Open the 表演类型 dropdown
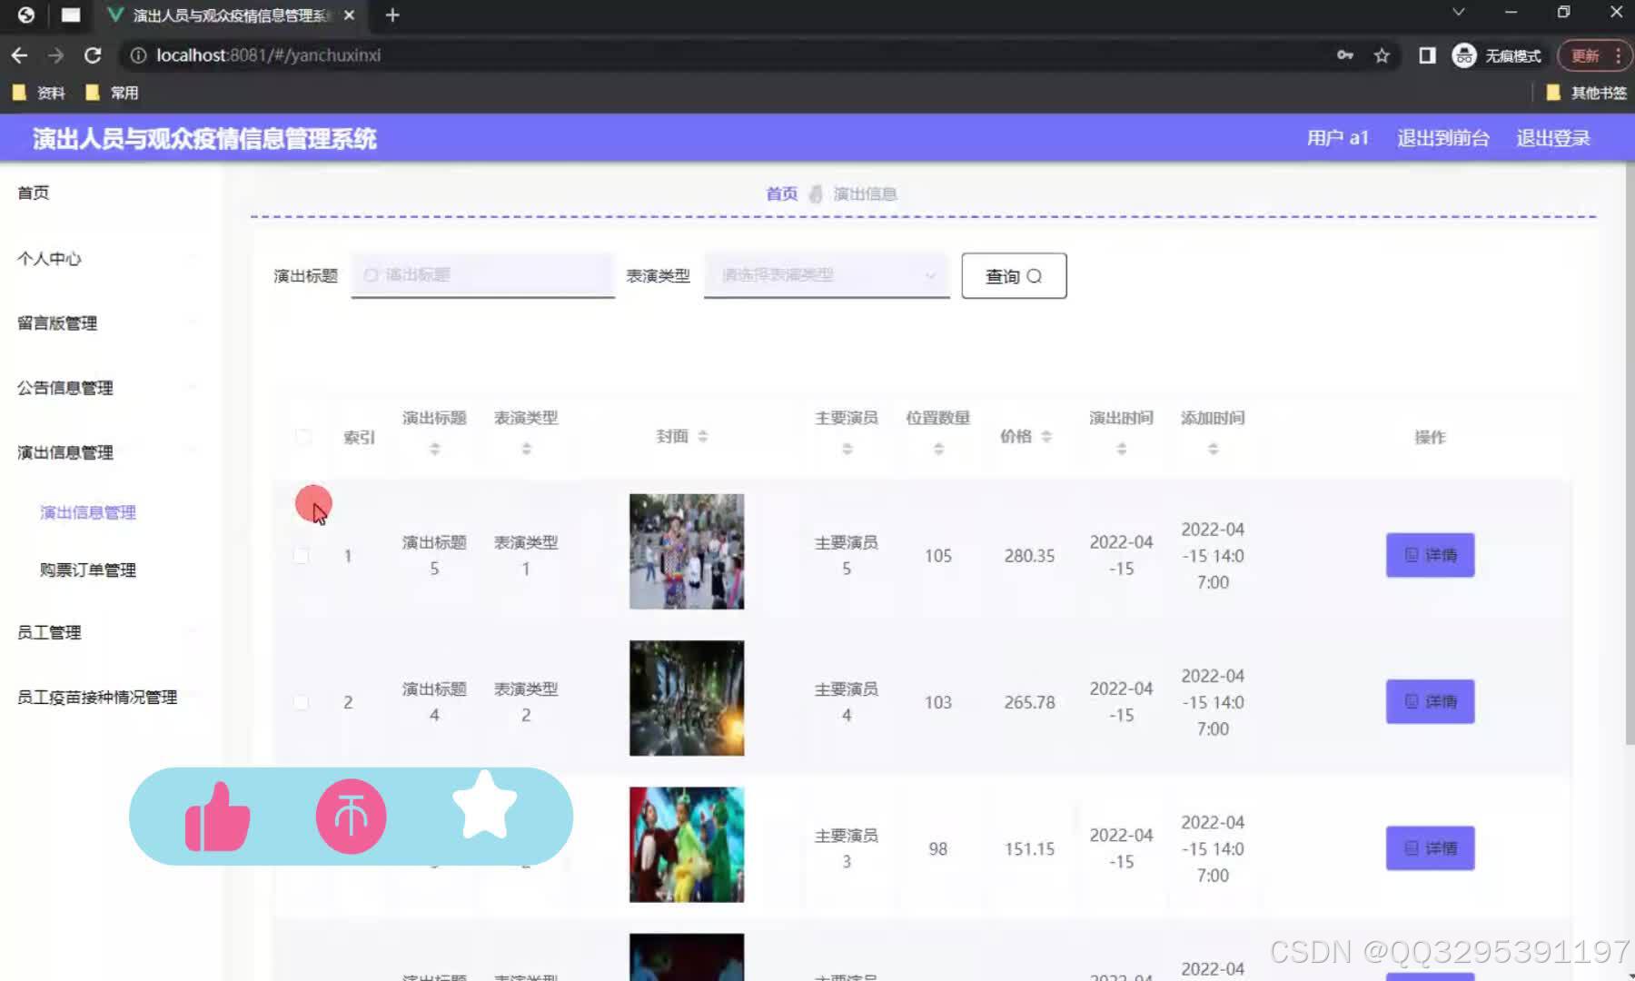 827,275
